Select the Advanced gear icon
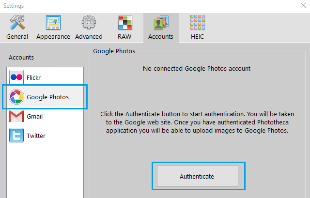 (x=89, y=22)
